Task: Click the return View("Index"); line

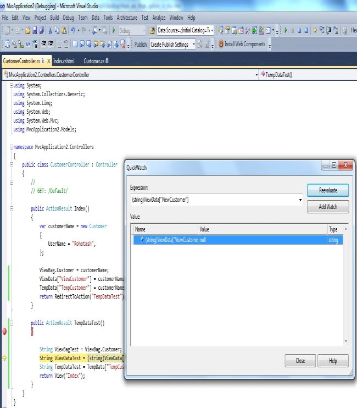Action: [62, 376]
